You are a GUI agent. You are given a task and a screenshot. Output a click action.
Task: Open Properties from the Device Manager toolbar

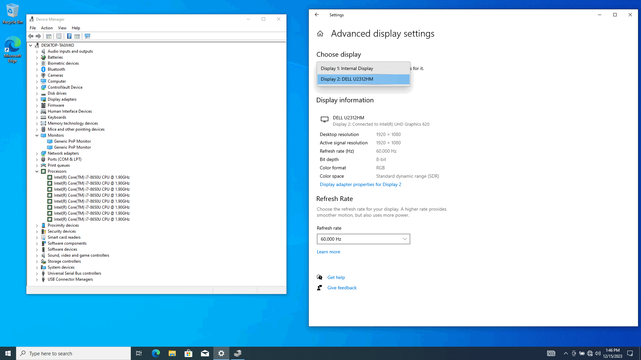(59, 36)
